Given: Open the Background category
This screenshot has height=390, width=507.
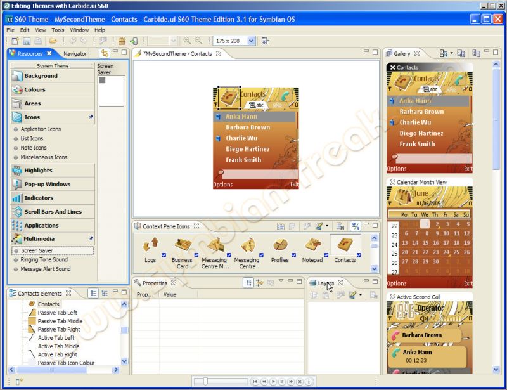Looking at the screenshot, I should [x=53, y=75].
